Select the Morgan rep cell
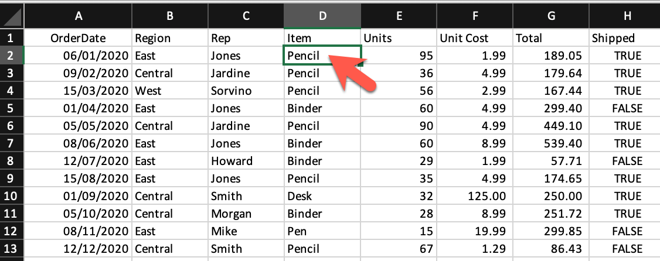Image resolution: width=660 pixels, height=261 pixels. point(245,214)
